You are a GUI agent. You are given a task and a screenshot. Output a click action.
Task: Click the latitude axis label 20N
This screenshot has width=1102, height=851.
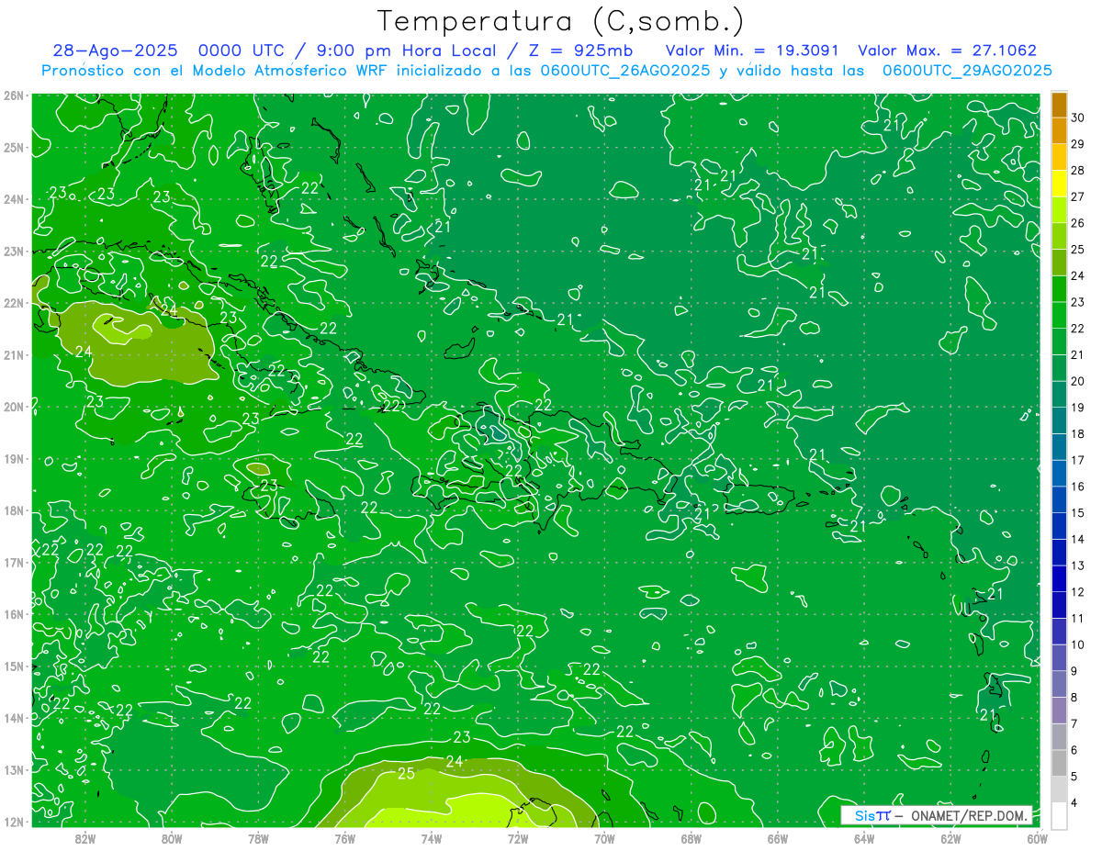tap(14, 407)
